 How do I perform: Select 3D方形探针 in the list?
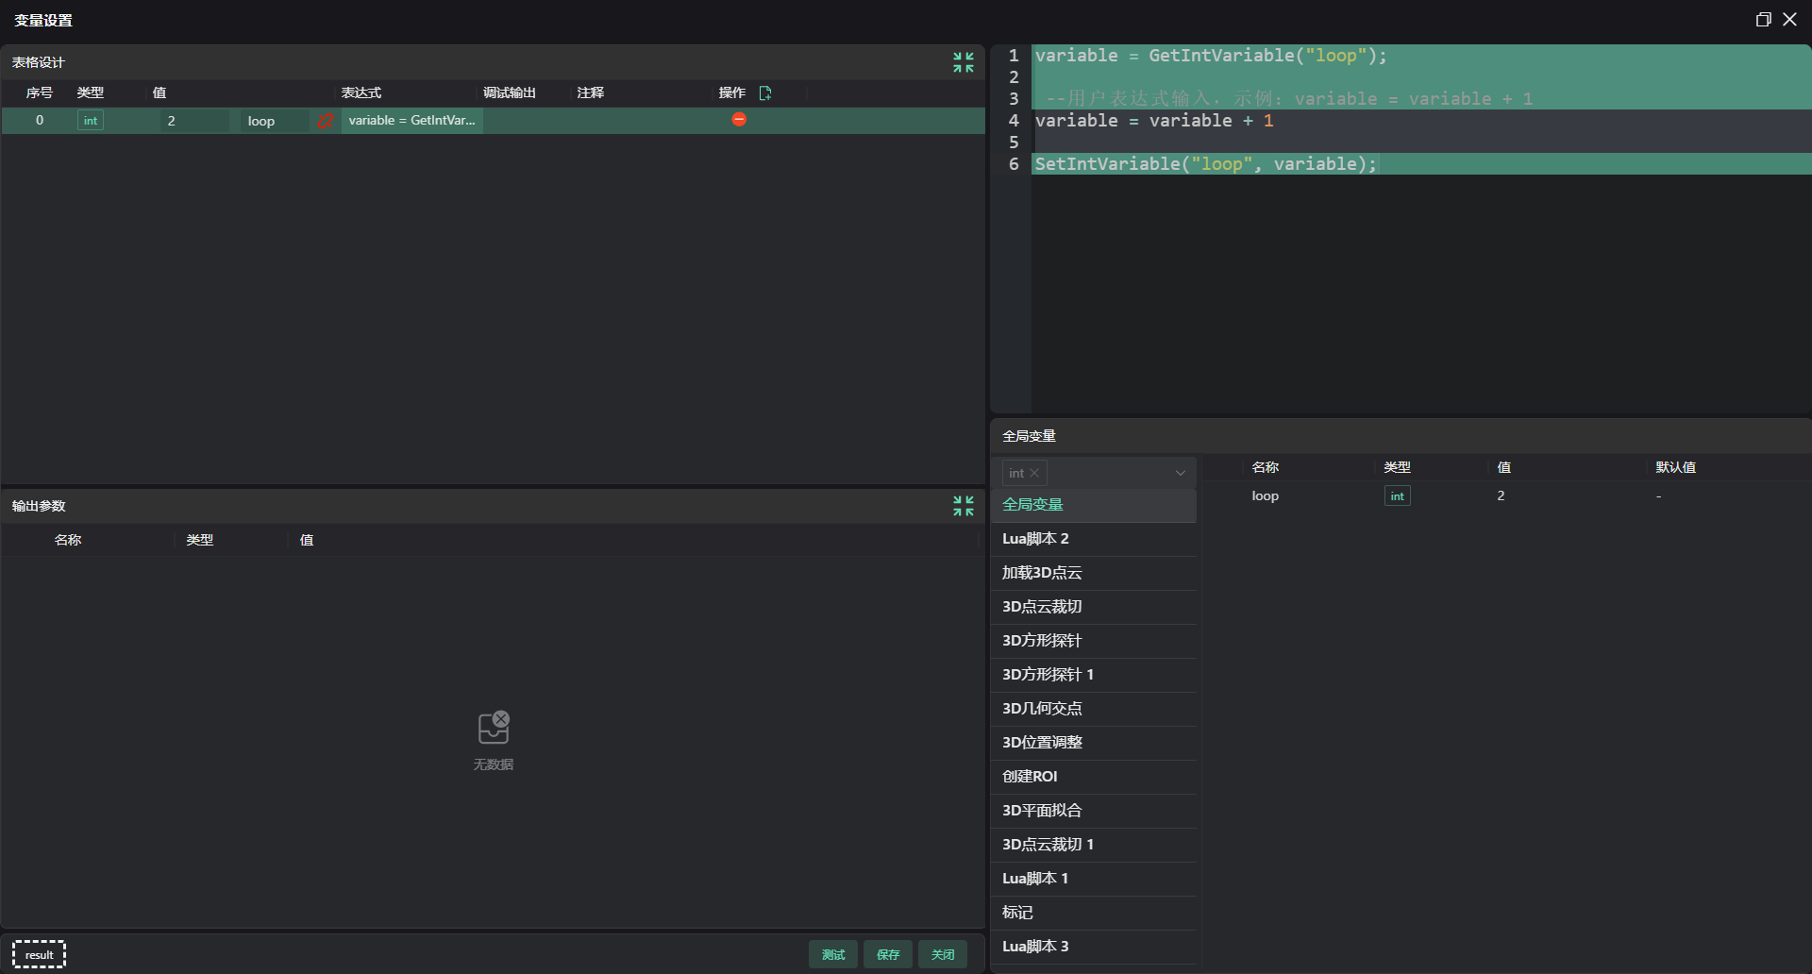click(x=1094, y=641)
